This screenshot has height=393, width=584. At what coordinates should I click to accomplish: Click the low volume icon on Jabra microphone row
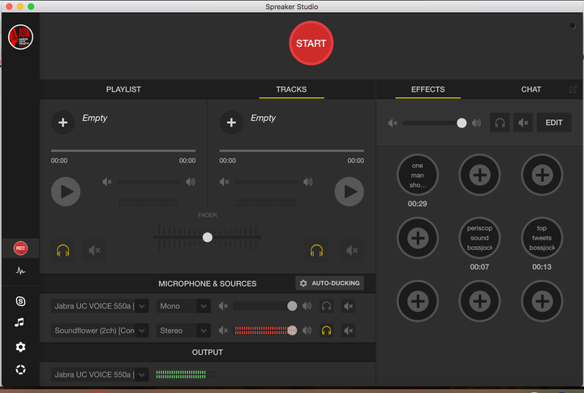tap(224, 306)
